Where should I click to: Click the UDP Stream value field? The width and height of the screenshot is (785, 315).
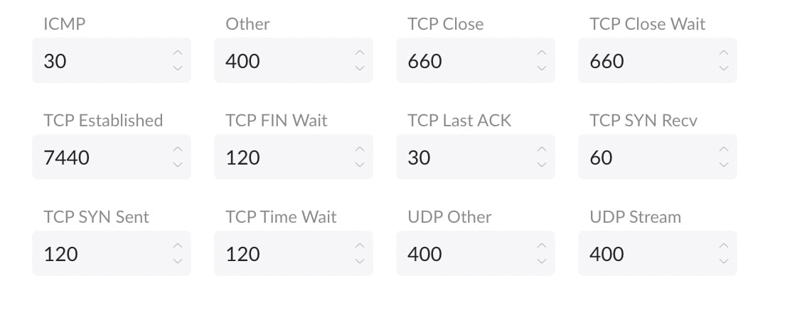pos(646,254)
